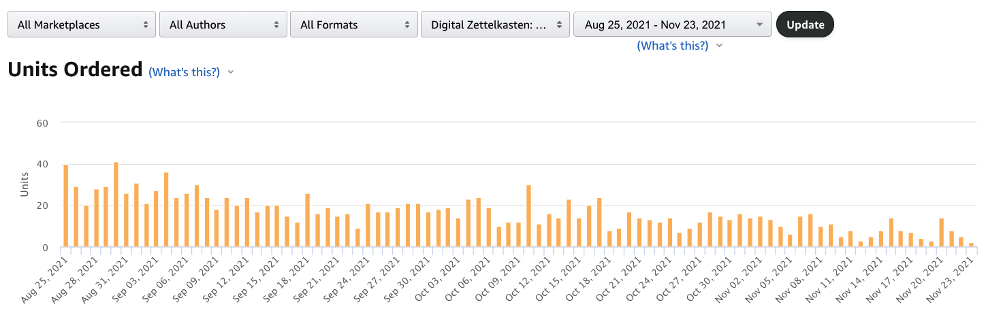Click the first bar for Aug 25, 2021

point(66,205)
